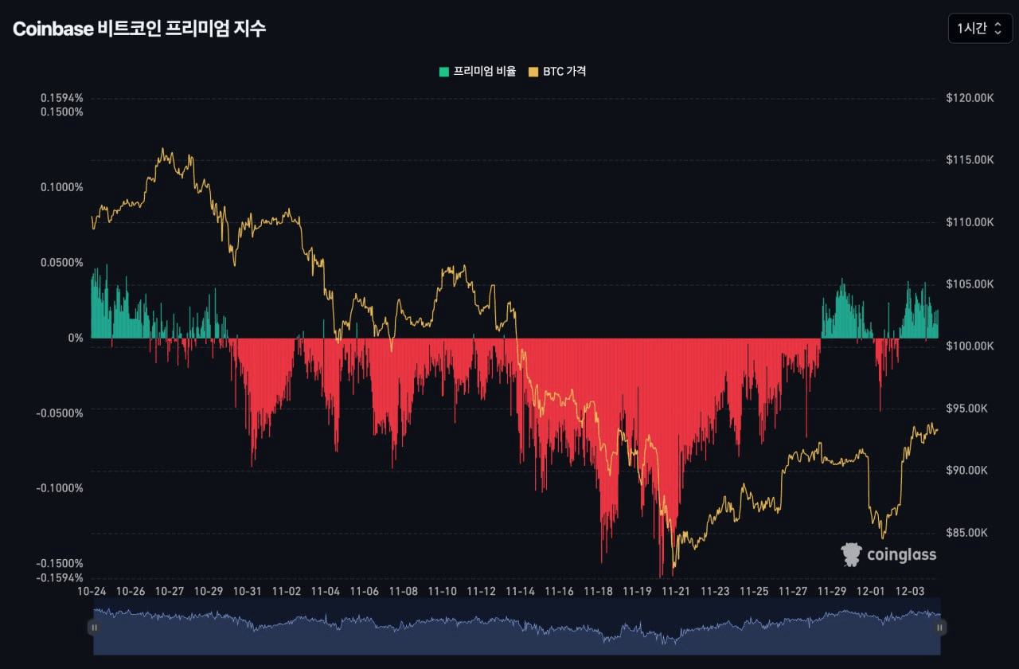Click the coinglass mascot logo icon

852,554
